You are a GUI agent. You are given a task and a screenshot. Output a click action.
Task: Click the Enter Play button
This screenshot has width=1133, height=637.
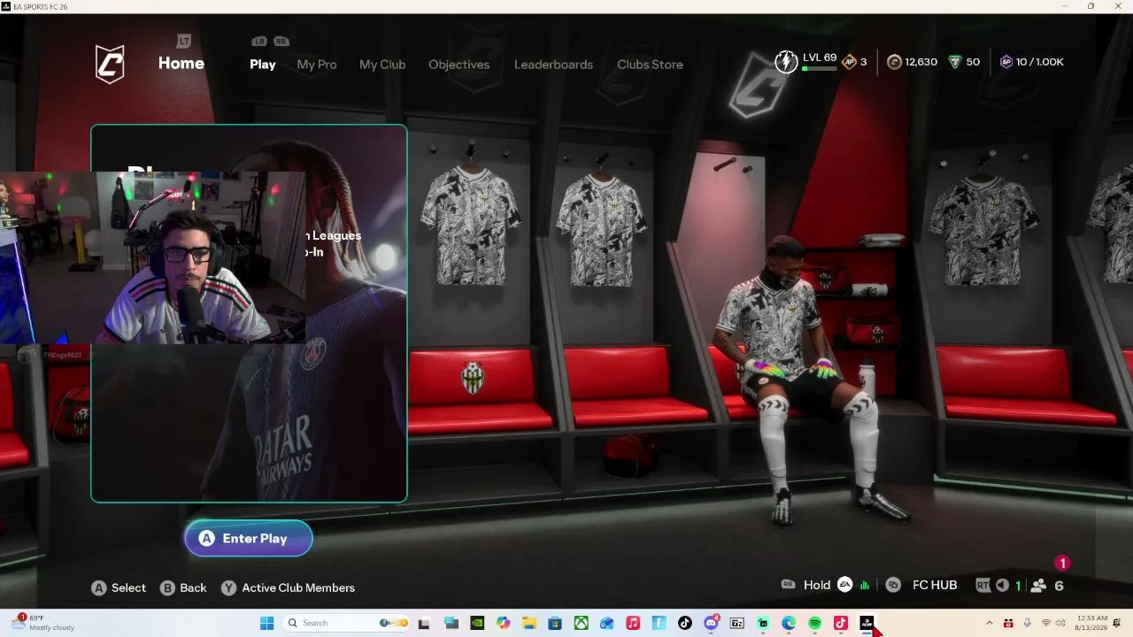pos(249,538)
